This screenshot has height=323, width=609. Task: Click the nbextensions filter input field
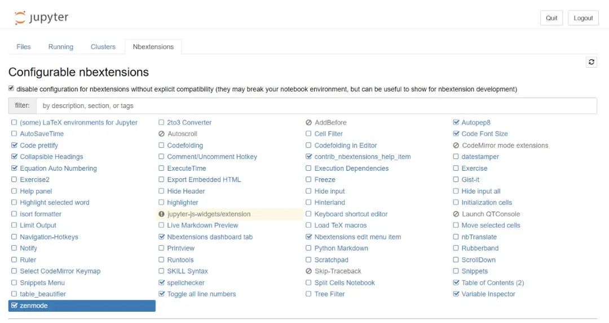point(316,105)
